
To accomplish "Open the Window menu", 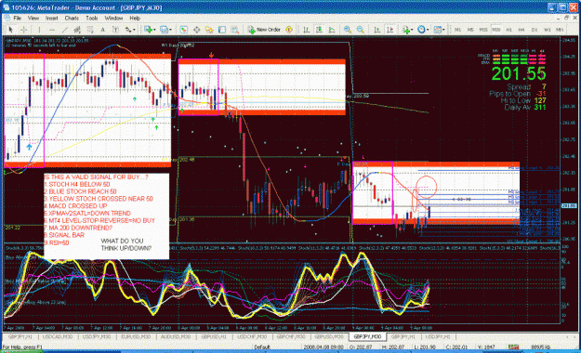I will click(x=113, y=18).
